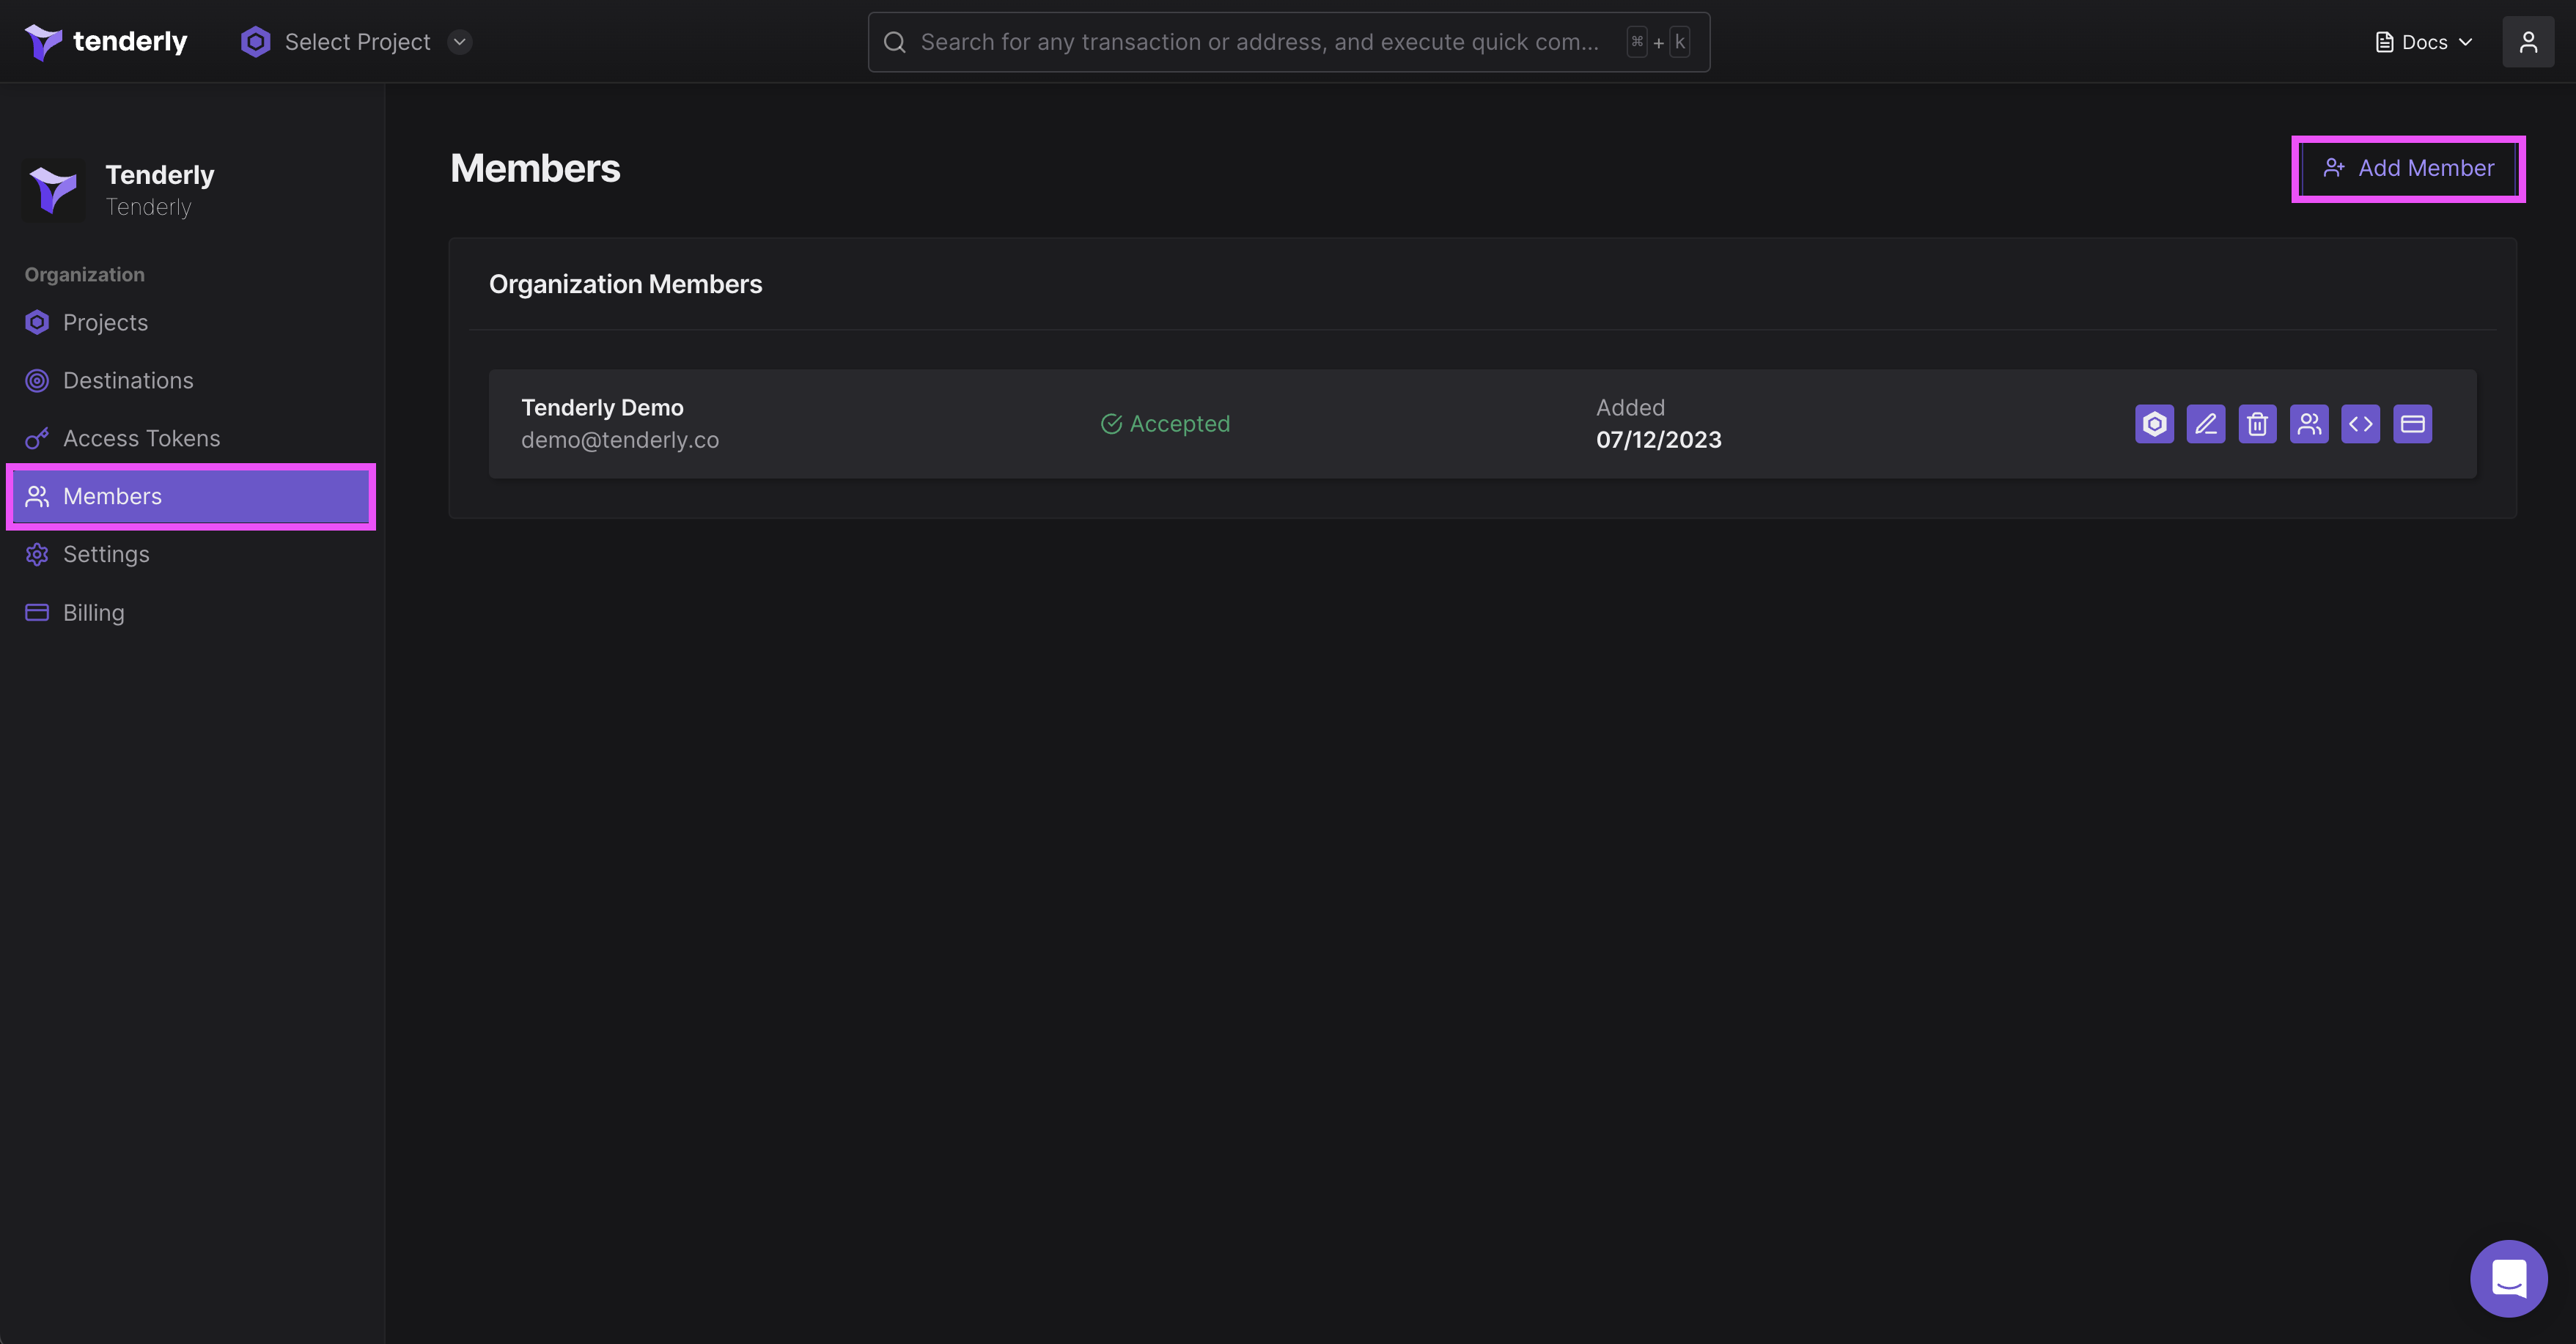
Task: Select Members in the sidebar
Action: point(190,497)
